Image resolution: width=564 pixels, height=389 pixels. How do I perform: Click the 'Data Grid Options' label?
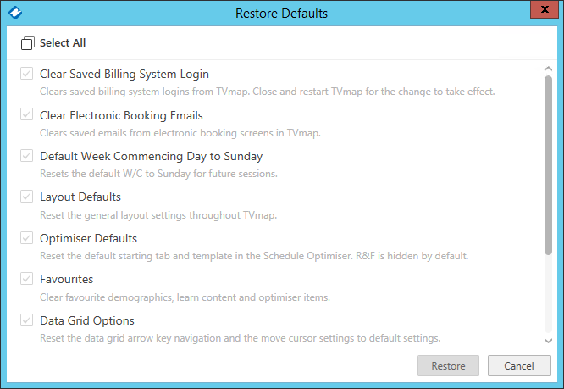87,320
